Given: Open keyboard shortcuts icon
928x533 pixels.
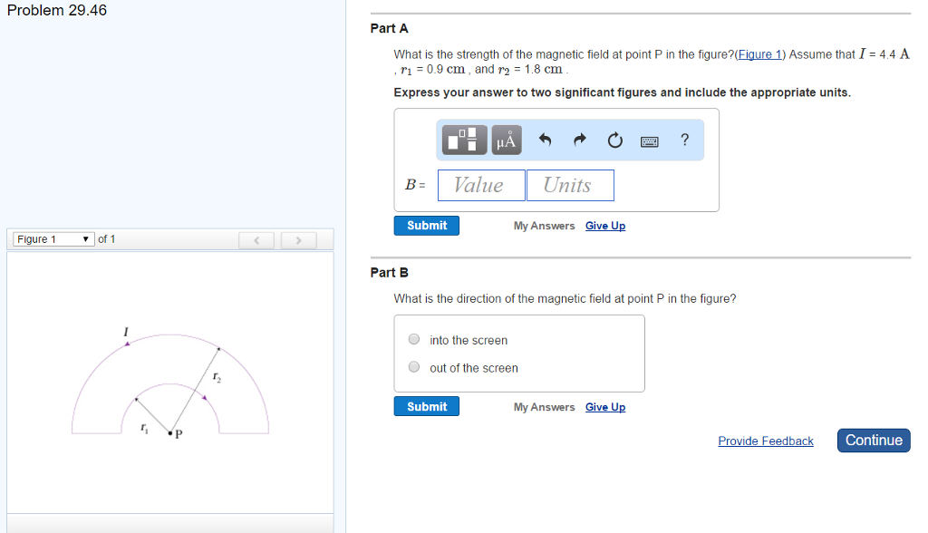Looking at the screenshot, I should [x=649, y=141].
